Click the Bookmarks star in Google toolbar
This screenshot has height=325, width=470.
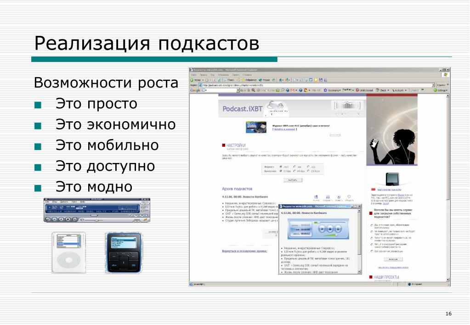coord(325,90)
